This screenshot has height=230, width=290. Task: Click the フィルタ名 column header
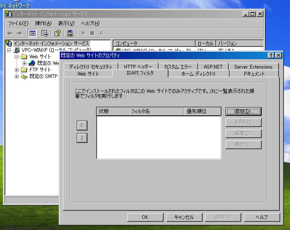(x=155, y=111)
